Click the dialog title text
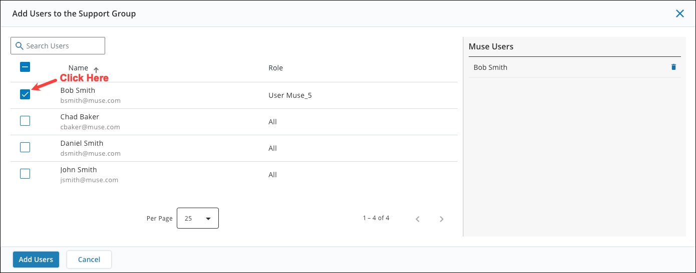 (74, 13)
